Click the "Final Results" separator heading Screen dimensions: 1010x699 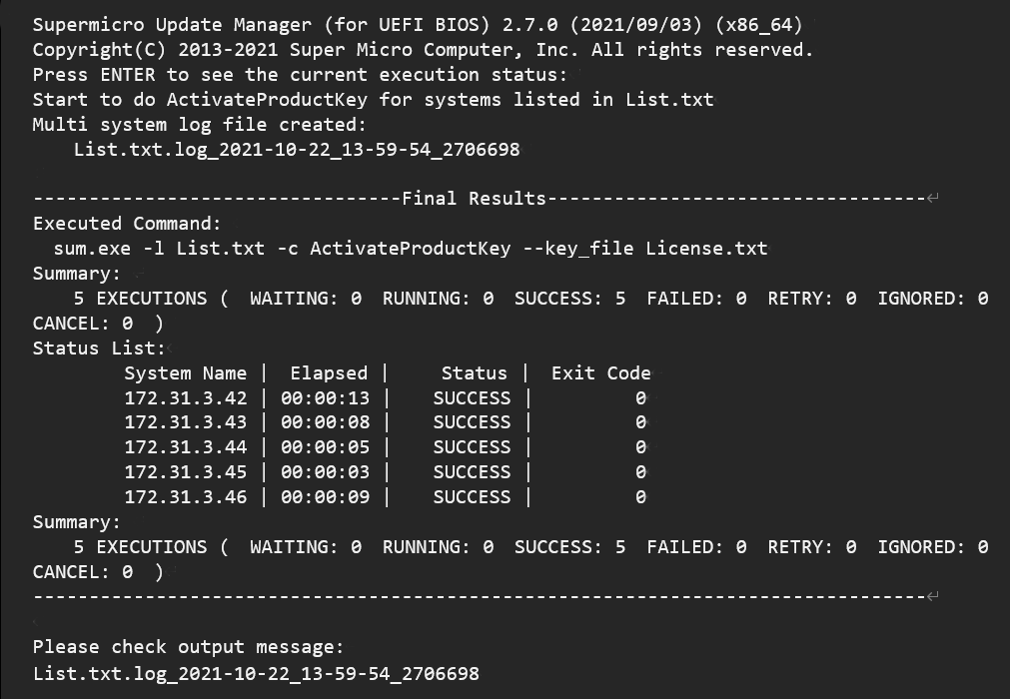point(474,199)
